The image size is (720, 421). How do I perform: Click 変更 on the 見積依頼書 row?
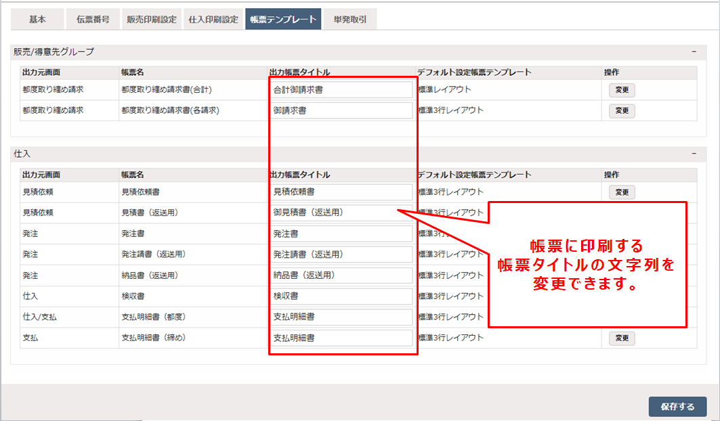(x=620, y=192)
